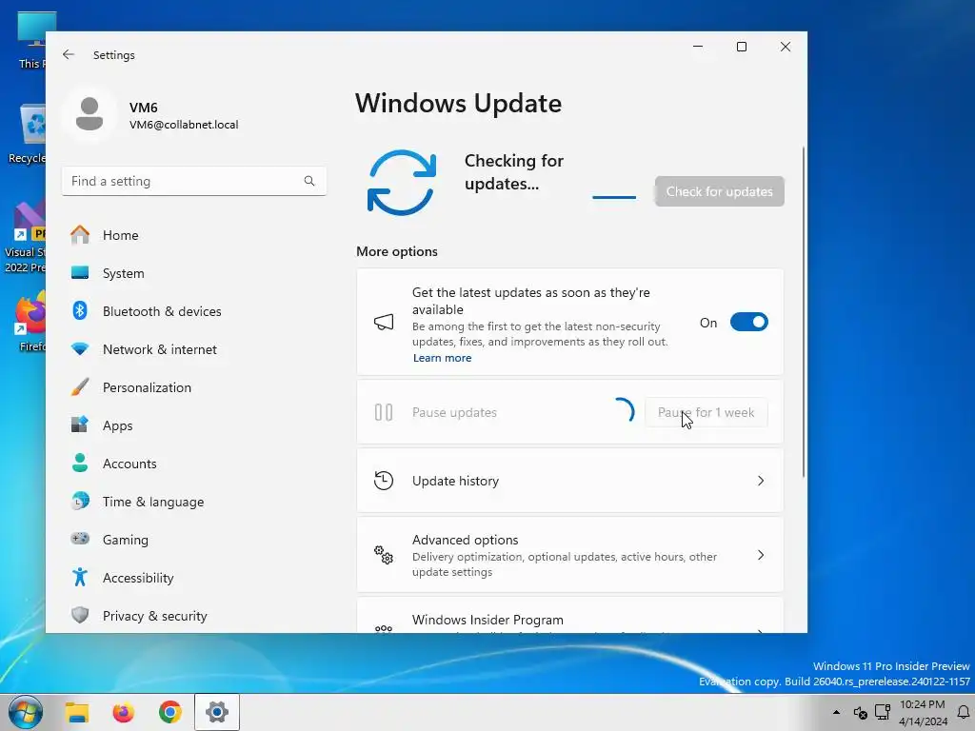Image resolution: width=975 pixels, height=731 pixels.
Task: Click the Apps icon in sidebar
Action: 80,425
